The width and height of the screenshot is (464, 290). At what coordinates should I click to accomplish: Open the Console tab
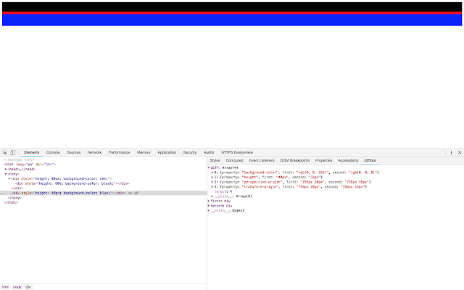point(53,152)
